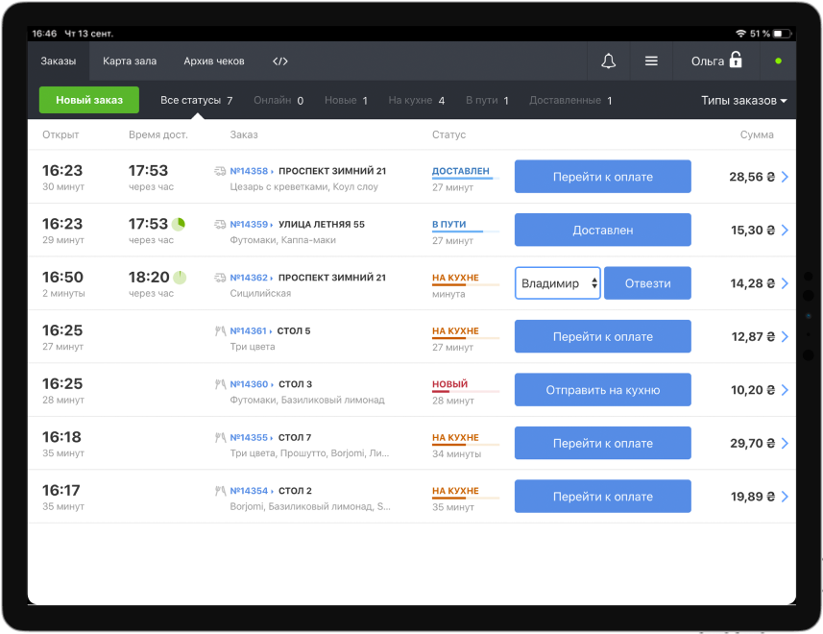This screenshot has height=634, width=823.
Task: Click dine-in cutlery icon for order №14354
Action: pos(221,491)
